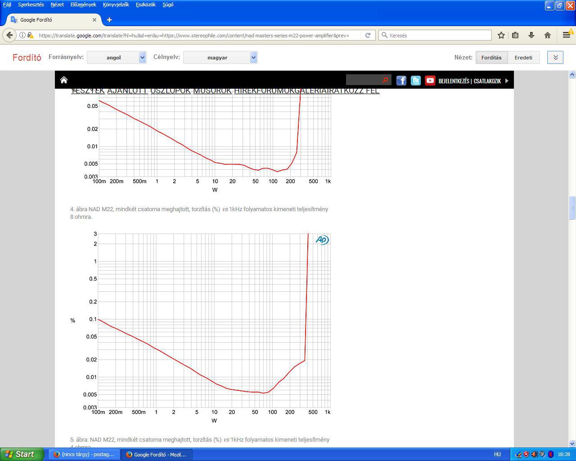
Task: Open the downloads arrow icon
Action: click(x=531, y=35)
